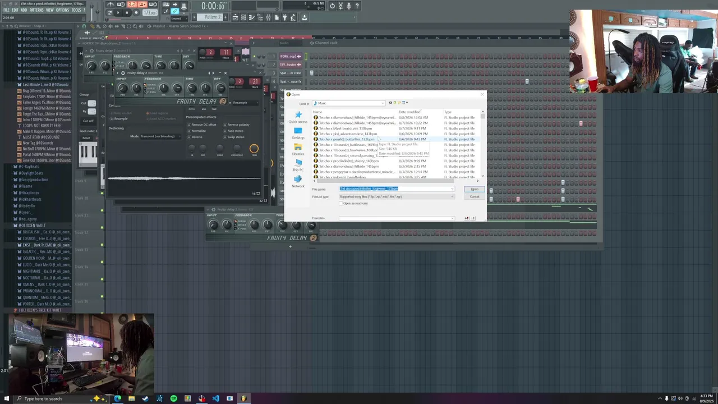Open the Look in Music dropdown
The width and height of the screenshot is (718, 404).
pyautogui.click(x=348, y=103)
